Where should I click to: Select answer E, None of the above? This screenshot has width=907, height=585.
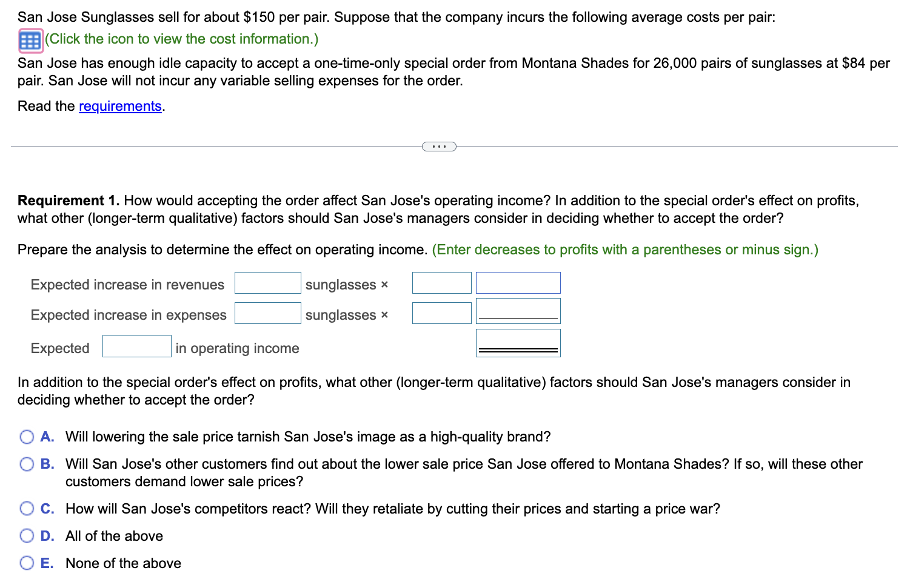pos(27,563)
